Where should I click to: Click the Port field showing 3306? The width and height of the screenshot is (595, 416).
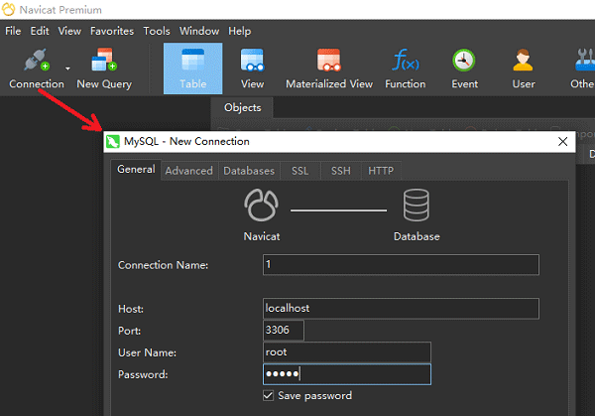(283, 331)
